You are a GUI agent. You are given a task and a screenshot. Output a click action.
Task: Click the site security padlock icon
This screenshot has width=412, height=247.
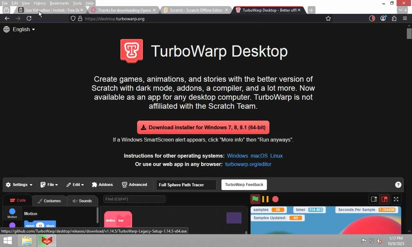[x=80, y=18]
